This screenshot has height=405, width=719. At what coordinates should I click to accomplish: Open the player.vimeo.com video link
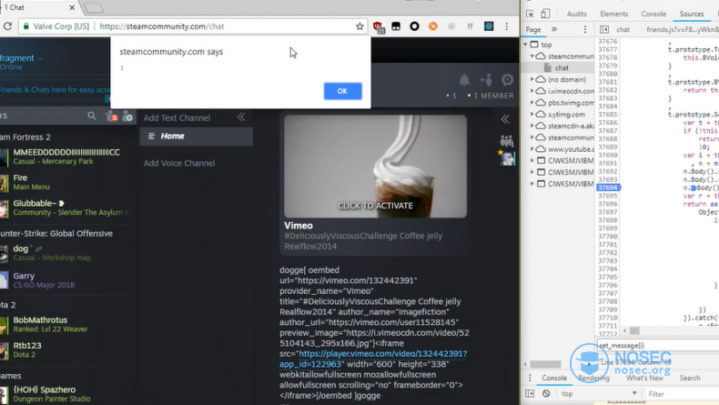(373, 359)
